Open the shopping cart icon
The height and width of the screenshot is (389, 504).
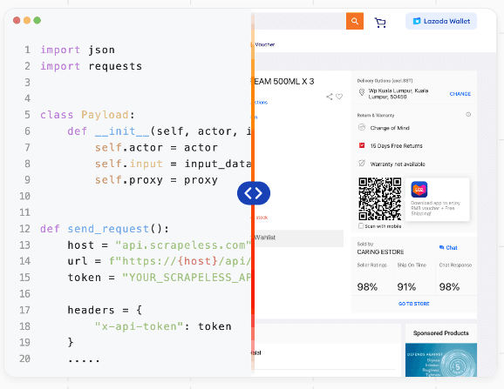[380, 23]
